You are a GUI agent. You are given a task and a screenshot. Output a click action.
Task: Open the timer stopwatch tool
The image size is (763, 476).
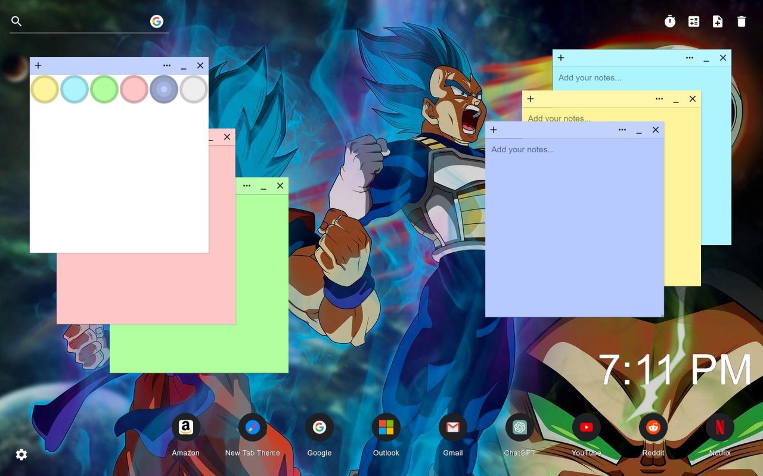[670, 21]
